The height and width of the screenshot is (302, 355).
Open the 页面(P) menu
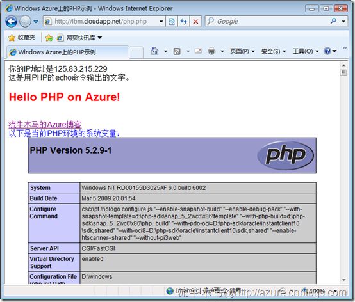click(x=242, y=51)
